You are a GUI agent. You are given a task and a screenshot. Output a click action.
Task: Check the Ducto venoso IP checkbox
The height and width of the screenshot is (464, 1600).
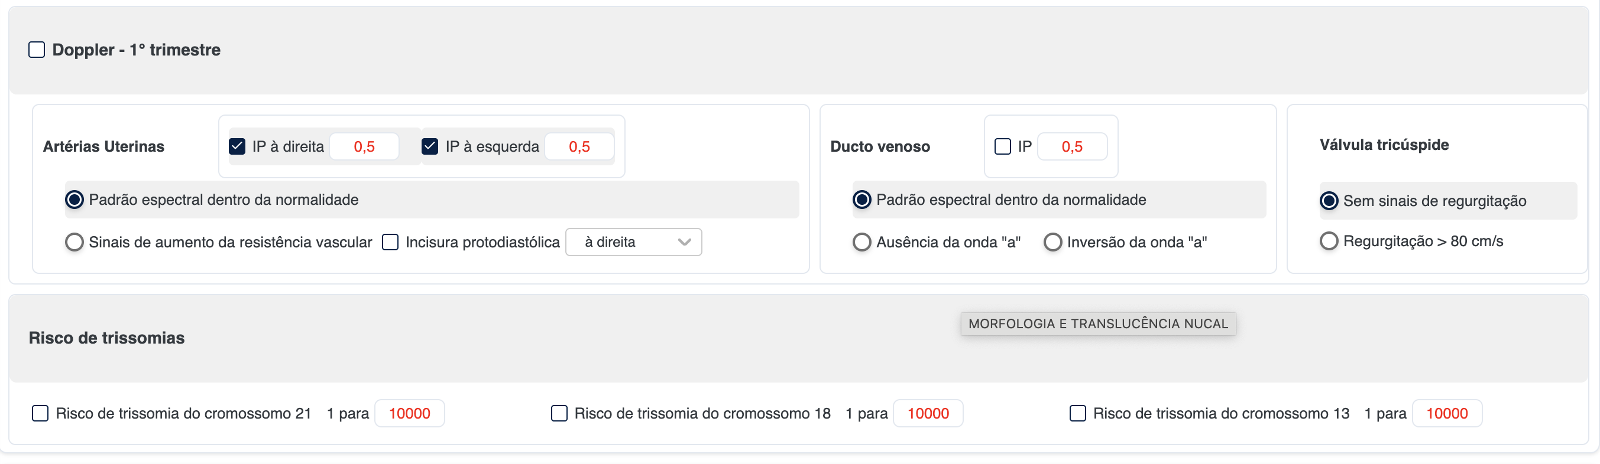(x=1002, y=146)
